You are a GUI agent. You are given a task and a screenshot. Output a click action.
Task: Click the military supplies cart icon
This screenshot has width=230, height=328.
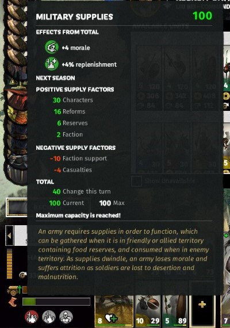(12, 291)
